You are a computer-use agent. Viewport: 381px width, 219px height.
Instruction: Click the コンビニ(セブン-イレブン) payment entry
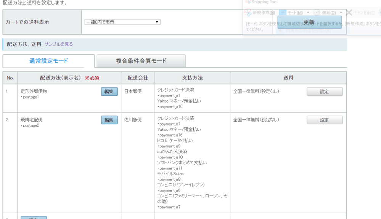(x=181, y=185)
